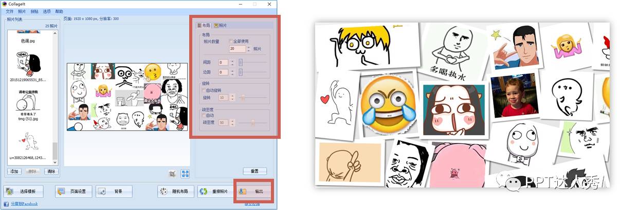Click the 疏密度 stepper arrows
The height and width of the screenshot is (210, 620).
(x=232, y=123)
